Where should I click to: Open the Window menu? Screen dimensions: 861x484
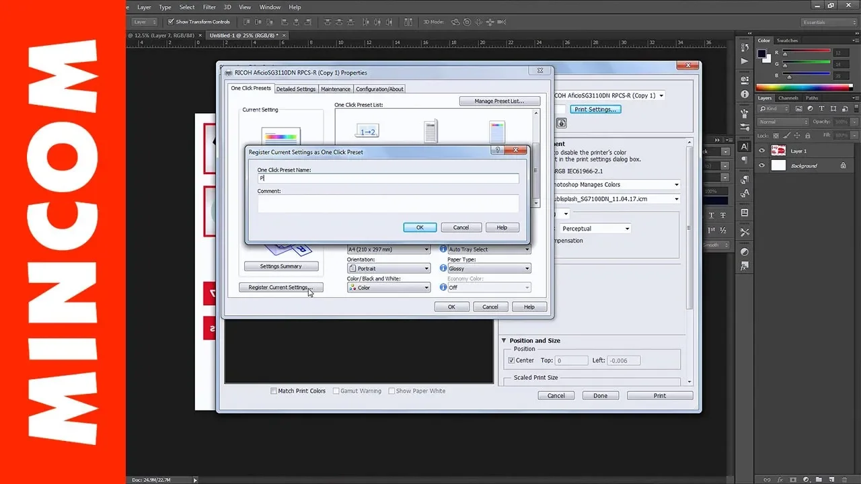(270, 7)
